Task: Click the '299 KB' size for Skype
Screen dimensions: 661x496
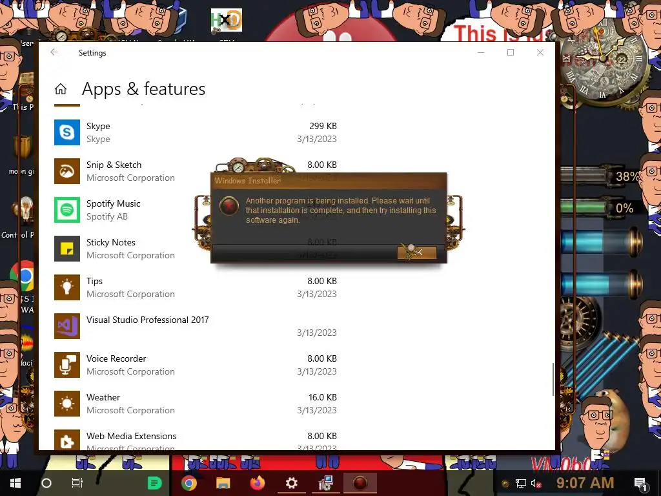Action: 323,126
